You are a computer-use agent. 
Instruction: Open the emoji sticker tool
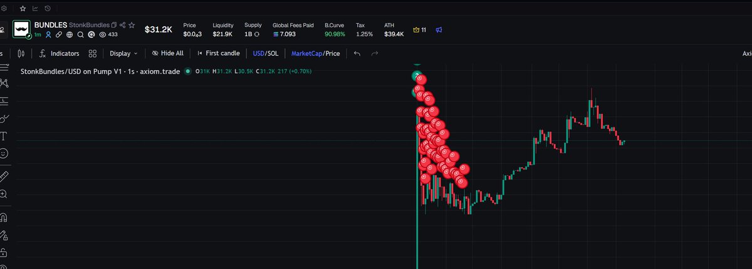point(4,153)
